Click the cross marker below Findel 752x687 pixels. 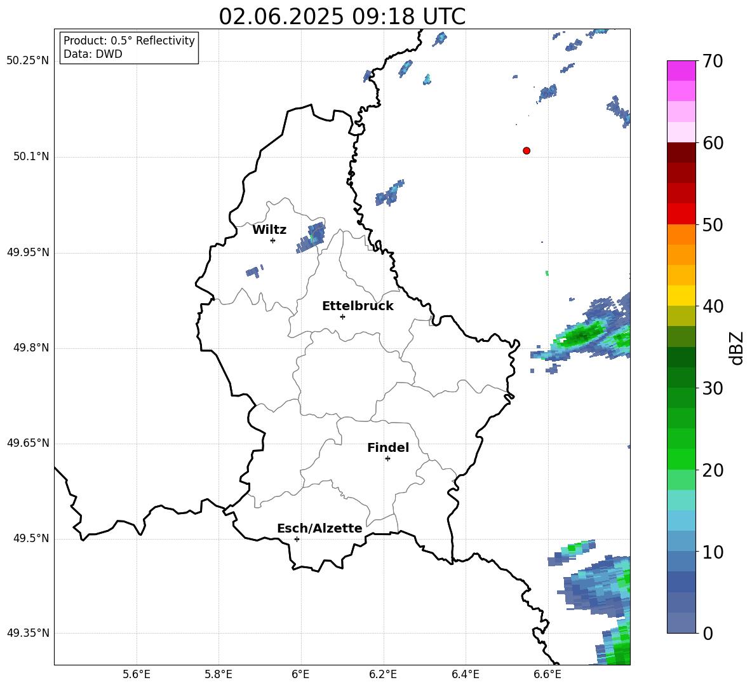pyautogui.click(x=387, y=459)
